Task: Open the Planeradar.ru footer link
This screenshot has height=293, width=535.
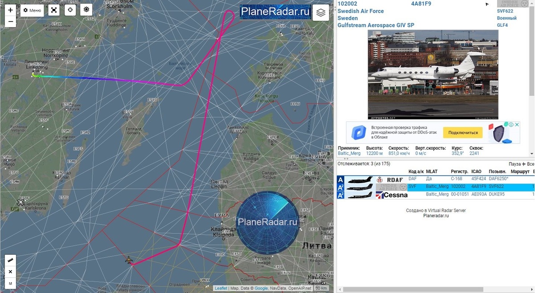Action: click(436, 216)
